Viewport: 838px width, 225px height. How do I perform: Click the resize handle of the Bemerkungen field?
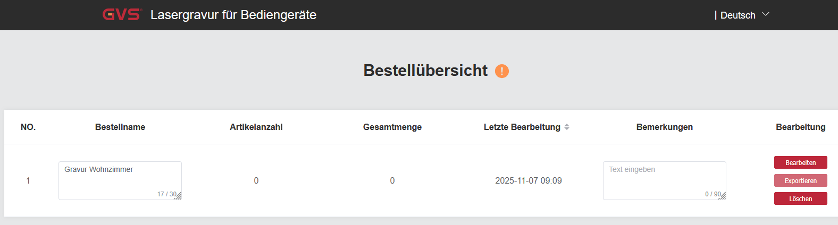(x=723, y=196)
